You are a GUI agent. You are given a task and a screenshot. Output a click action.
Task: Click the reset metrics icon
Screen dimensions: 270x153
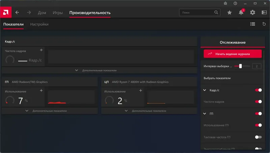(264, 24)
